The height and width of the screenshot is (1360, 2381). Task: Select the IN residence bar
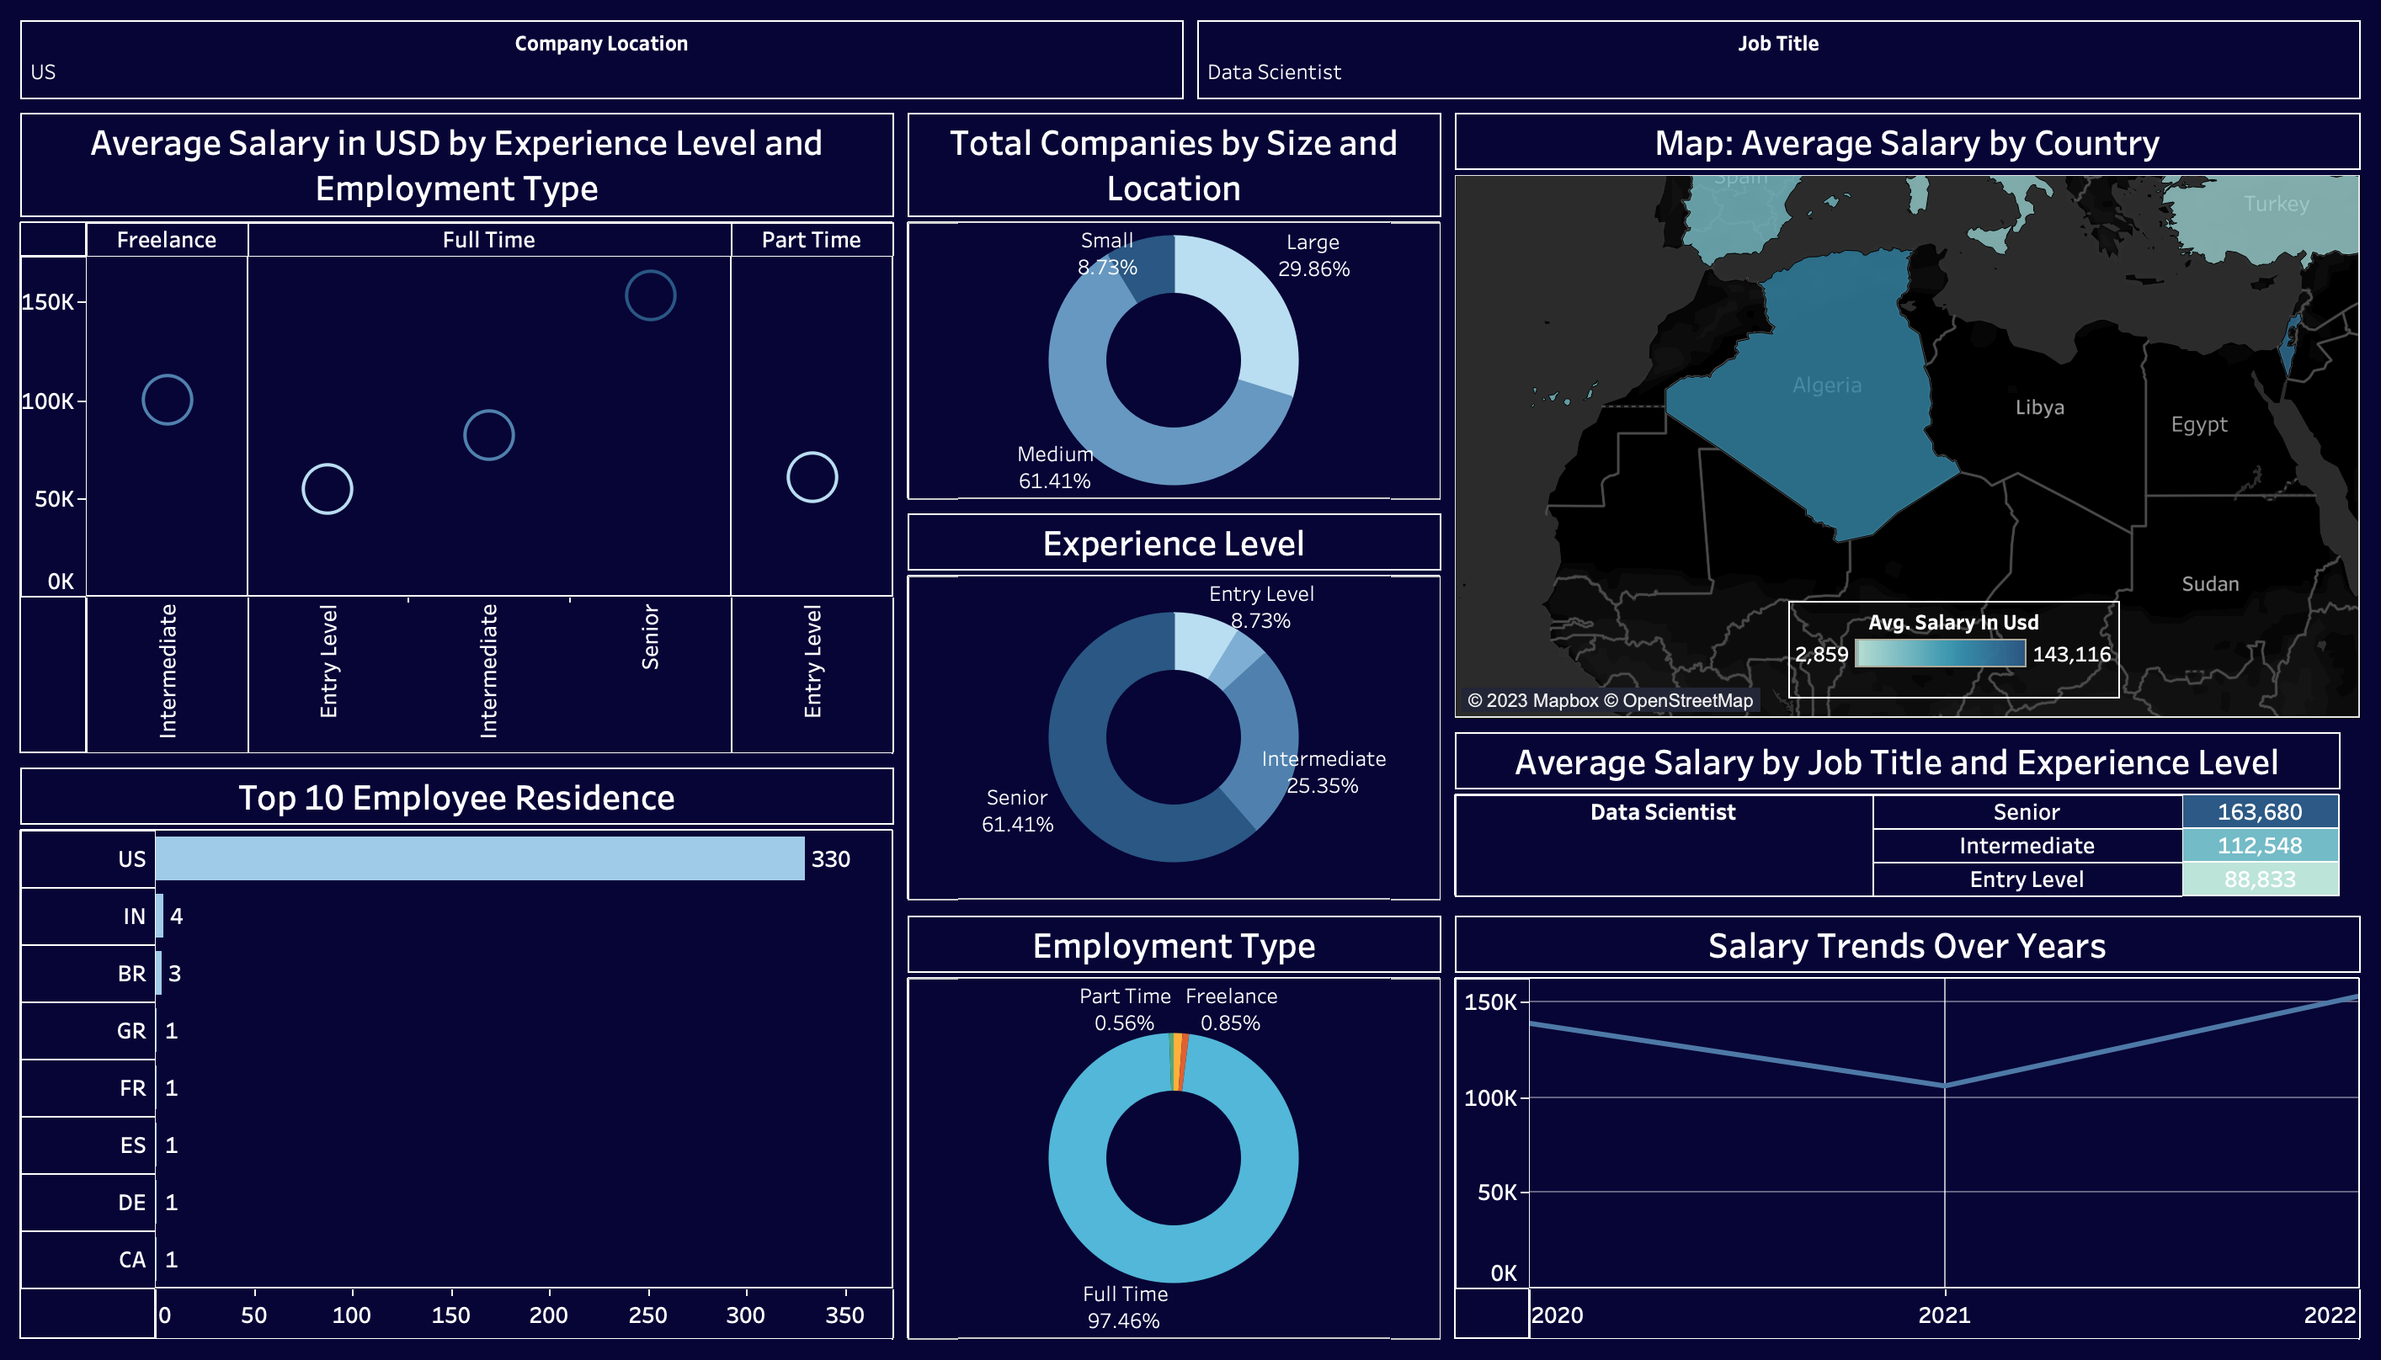[160, 916]
